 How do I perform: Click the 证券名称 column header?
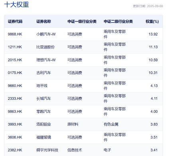[44, 21]
